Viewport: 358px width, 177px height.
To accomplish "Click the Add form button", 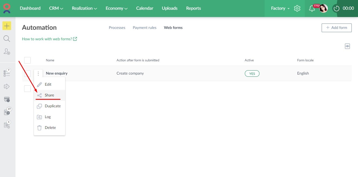I will coord(337,28).
